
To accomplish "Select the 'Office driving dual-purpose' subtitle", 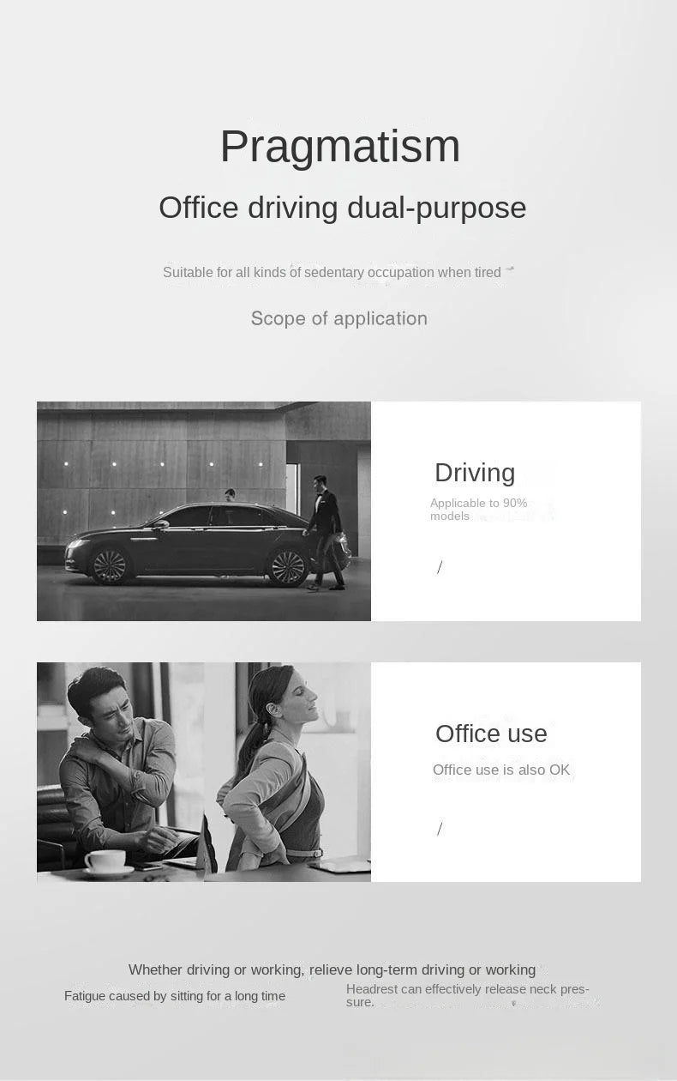I will [342, 208].
